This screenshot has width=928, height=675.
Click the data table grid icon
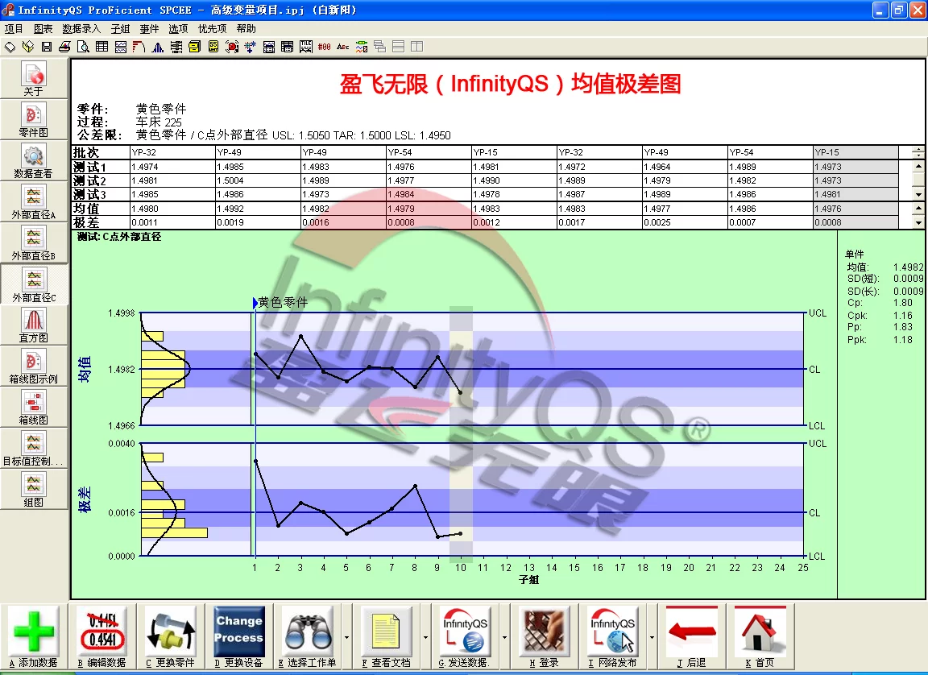[101, 47]
